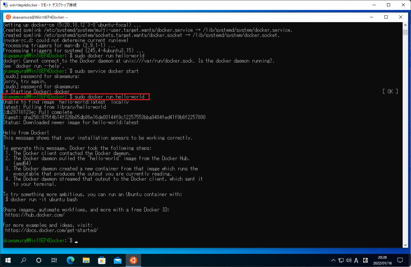Open the Windows Start menu

(8, 260)
